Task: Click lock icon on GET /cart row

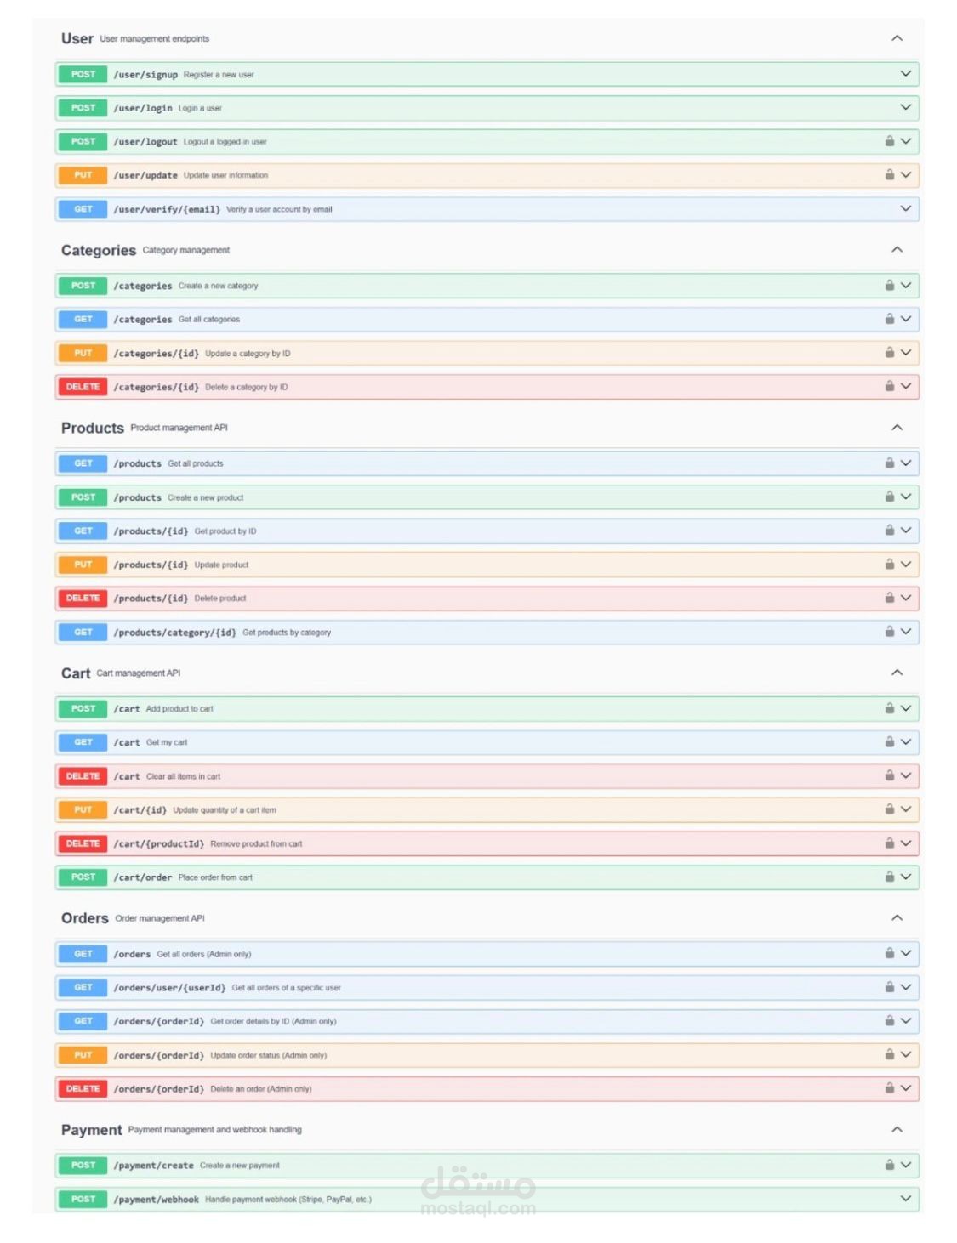Action: [889, 741]
